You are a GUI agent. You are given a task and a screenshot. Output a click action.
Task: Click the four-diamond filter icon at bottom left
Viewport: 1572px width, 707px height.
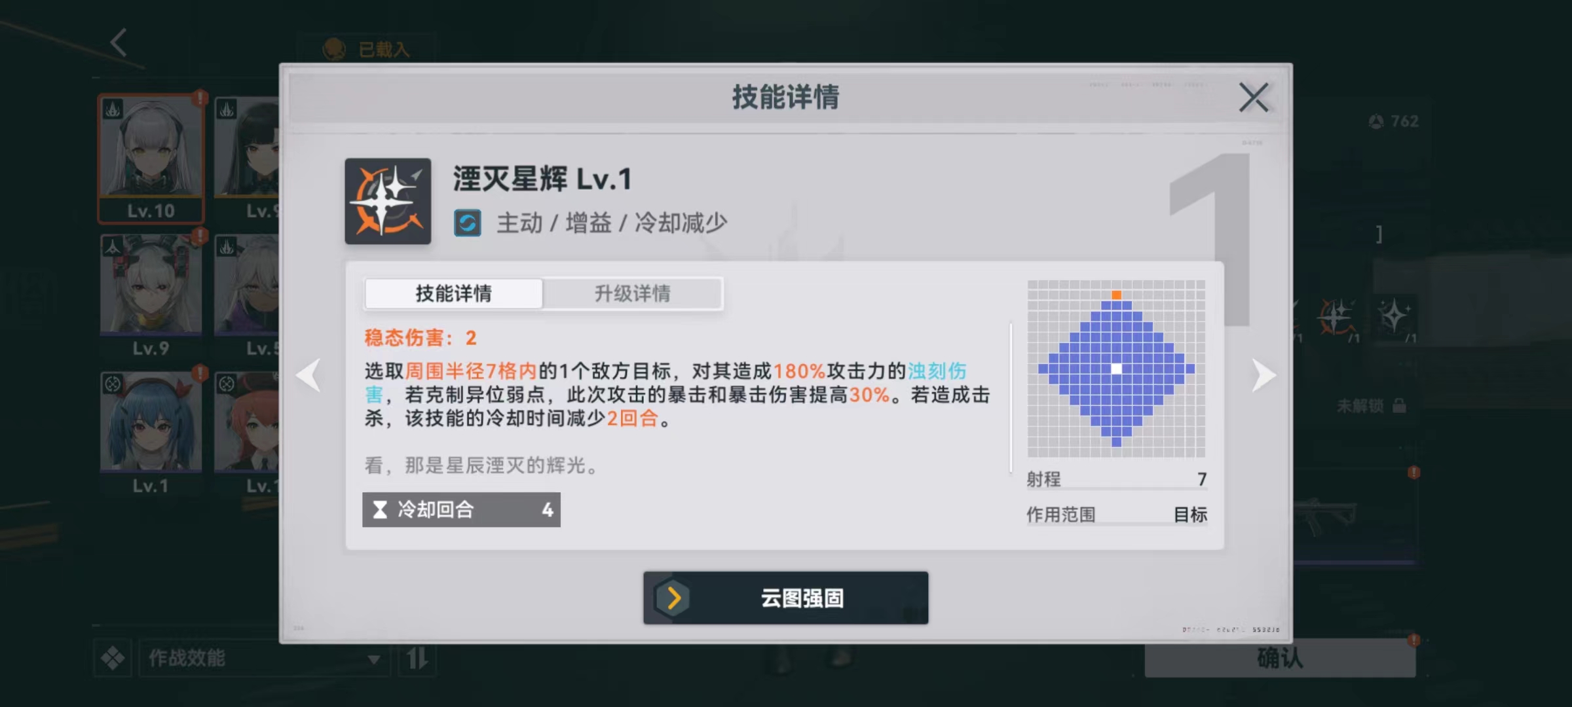click(x=113, y=658)
